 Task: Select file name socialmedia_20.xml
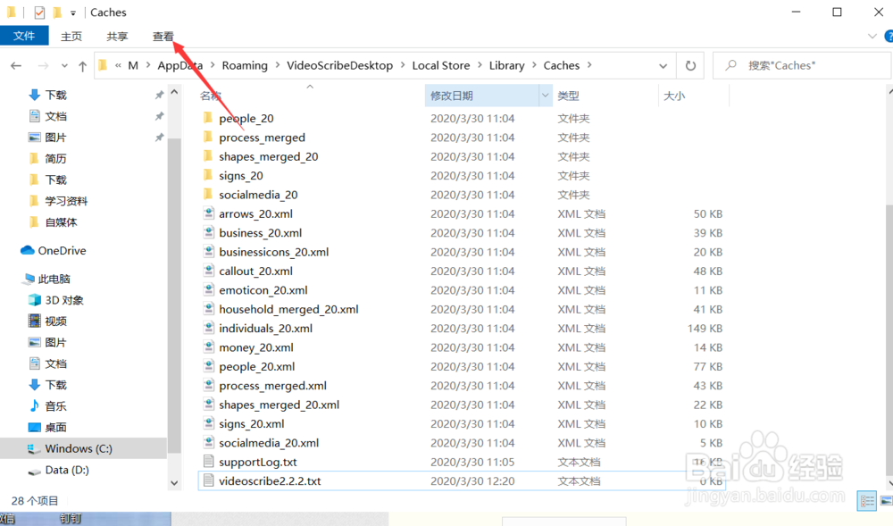(x=269, y=443)
